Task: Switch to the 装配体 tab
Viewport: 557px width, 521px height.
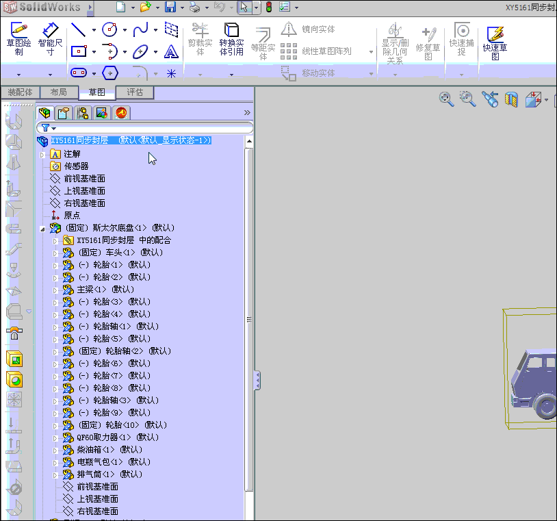Action: click(20, 92)
